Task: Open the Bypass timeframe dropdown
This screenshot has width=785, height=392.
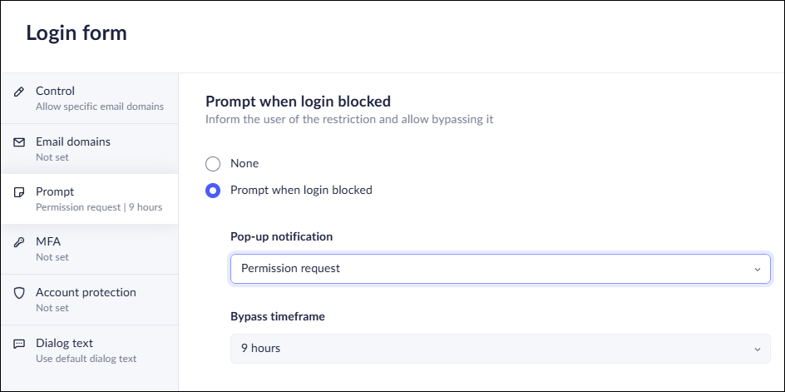Action: pyautogui.click(x=499, y=349)
